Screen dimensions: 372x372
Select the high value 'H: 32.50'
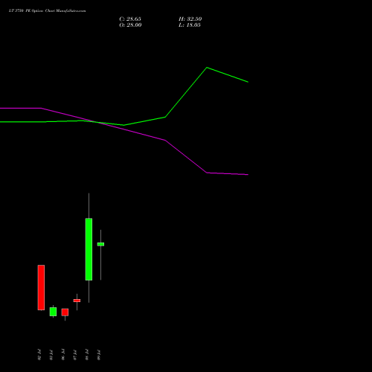[x=190, y=19]
